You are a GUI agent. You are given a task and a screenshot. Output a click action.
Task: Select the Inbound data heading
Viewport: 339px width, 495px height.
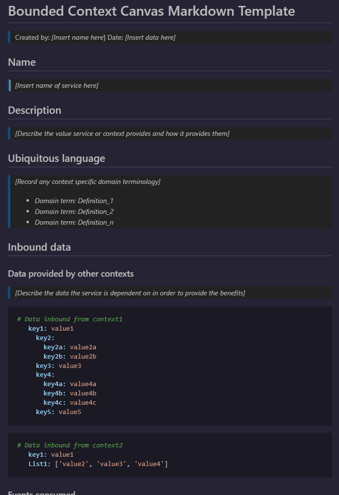click(39, 247)
